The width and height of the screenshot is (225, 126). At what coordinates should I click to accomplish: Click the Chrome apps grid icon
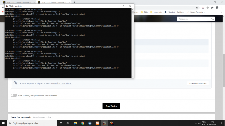[3, 12]
